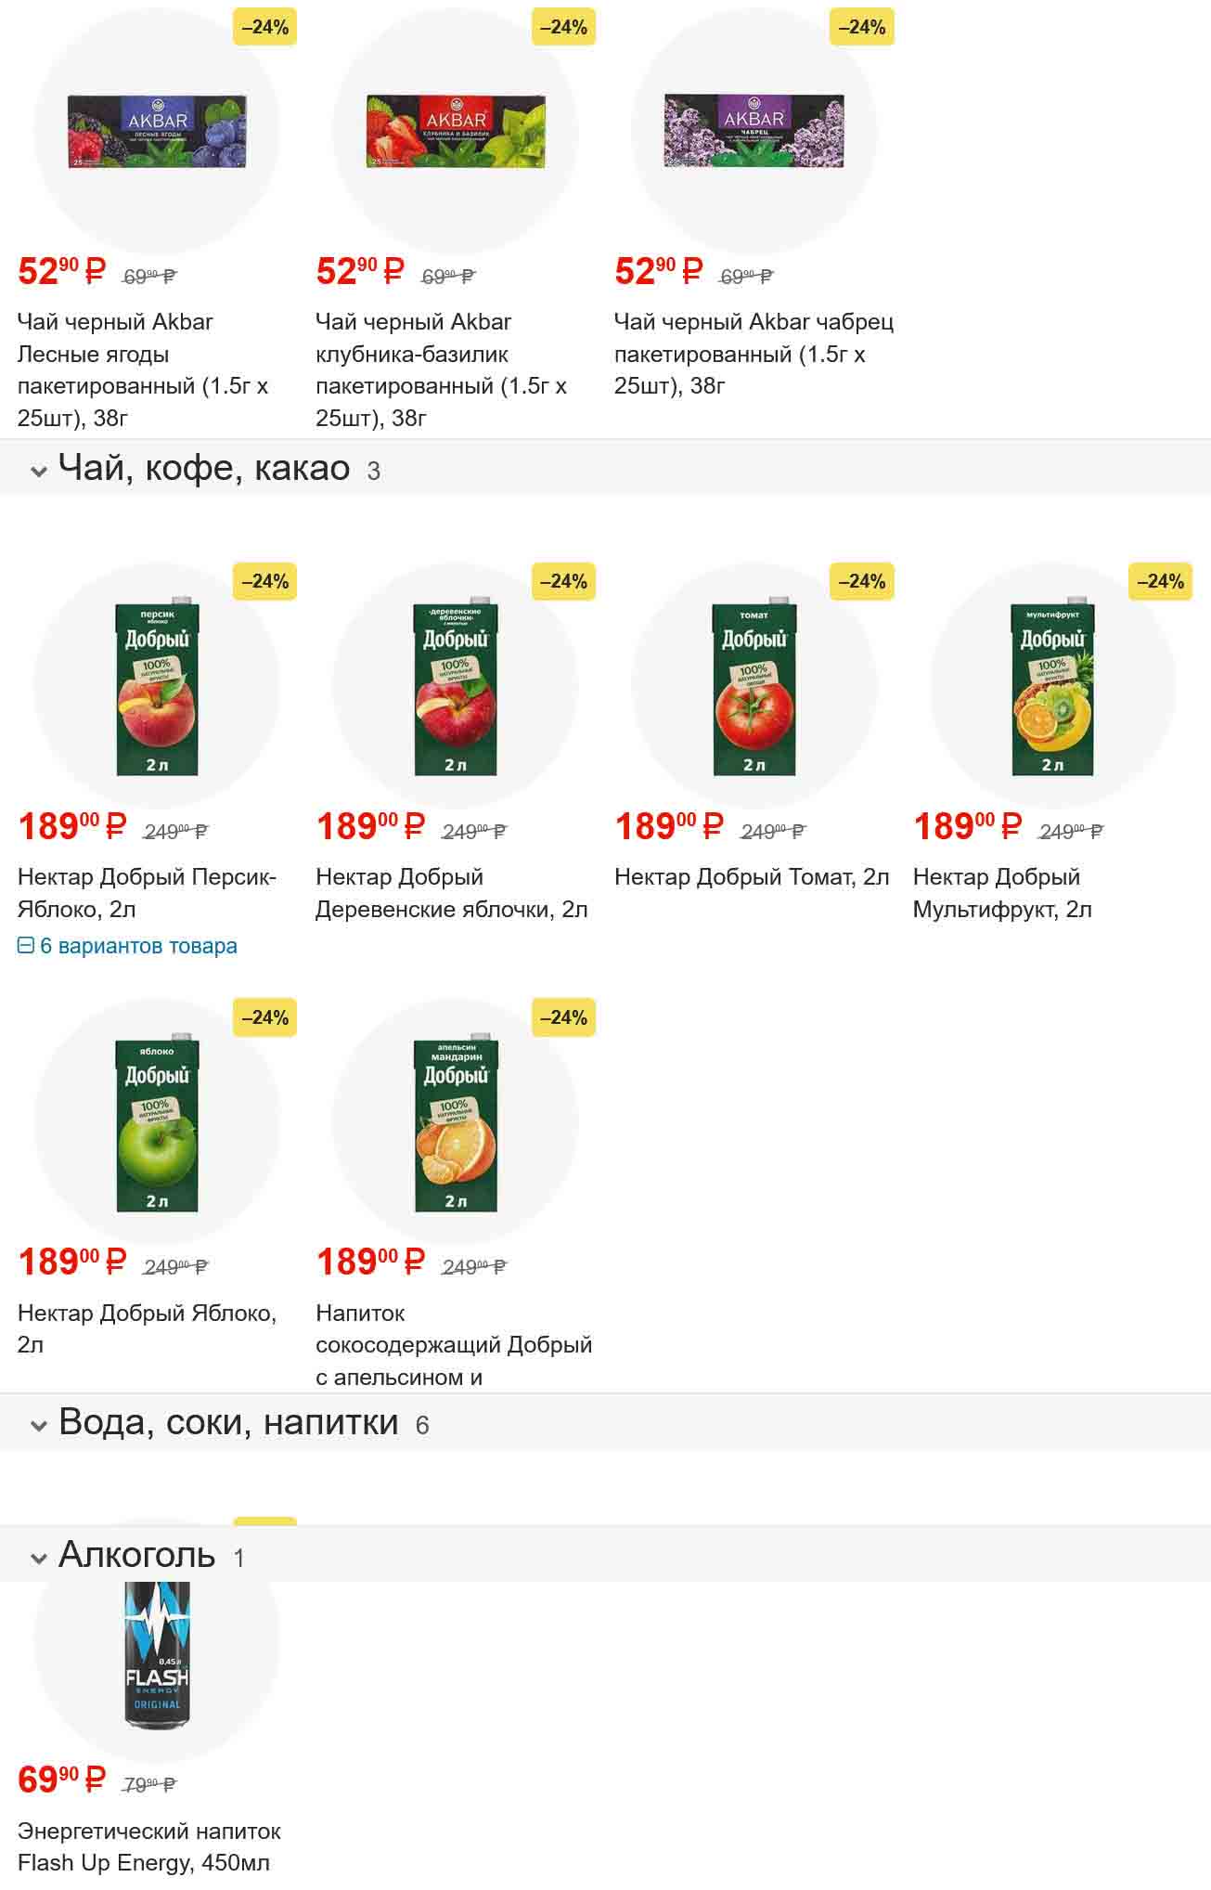Collapse the Чай, кофе, какао section chevron
Viewport: 1211px width, 1890px height.
coord(38,472)
